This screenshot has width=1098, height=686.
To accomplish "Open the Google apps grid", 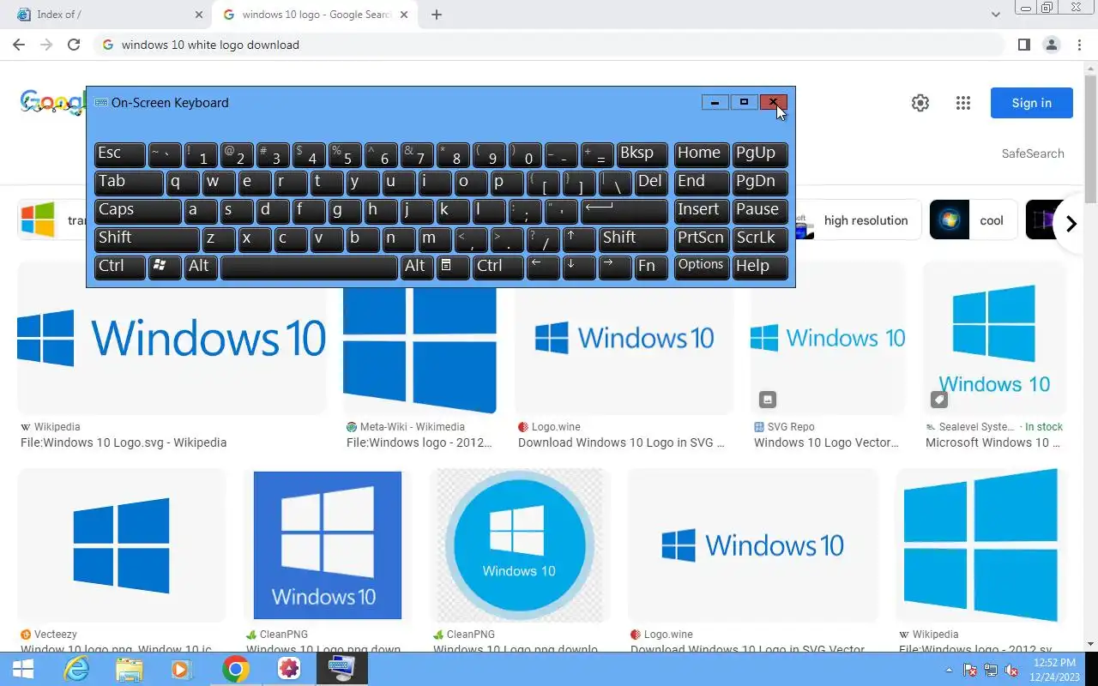I will point(963,103).
